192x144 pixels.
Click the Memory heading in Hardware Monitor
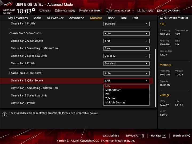point(165,65)
